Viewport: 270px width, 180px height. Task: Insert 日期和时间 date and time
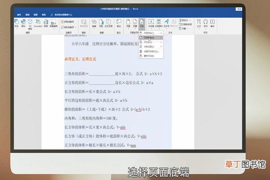(x=185, y=24)
